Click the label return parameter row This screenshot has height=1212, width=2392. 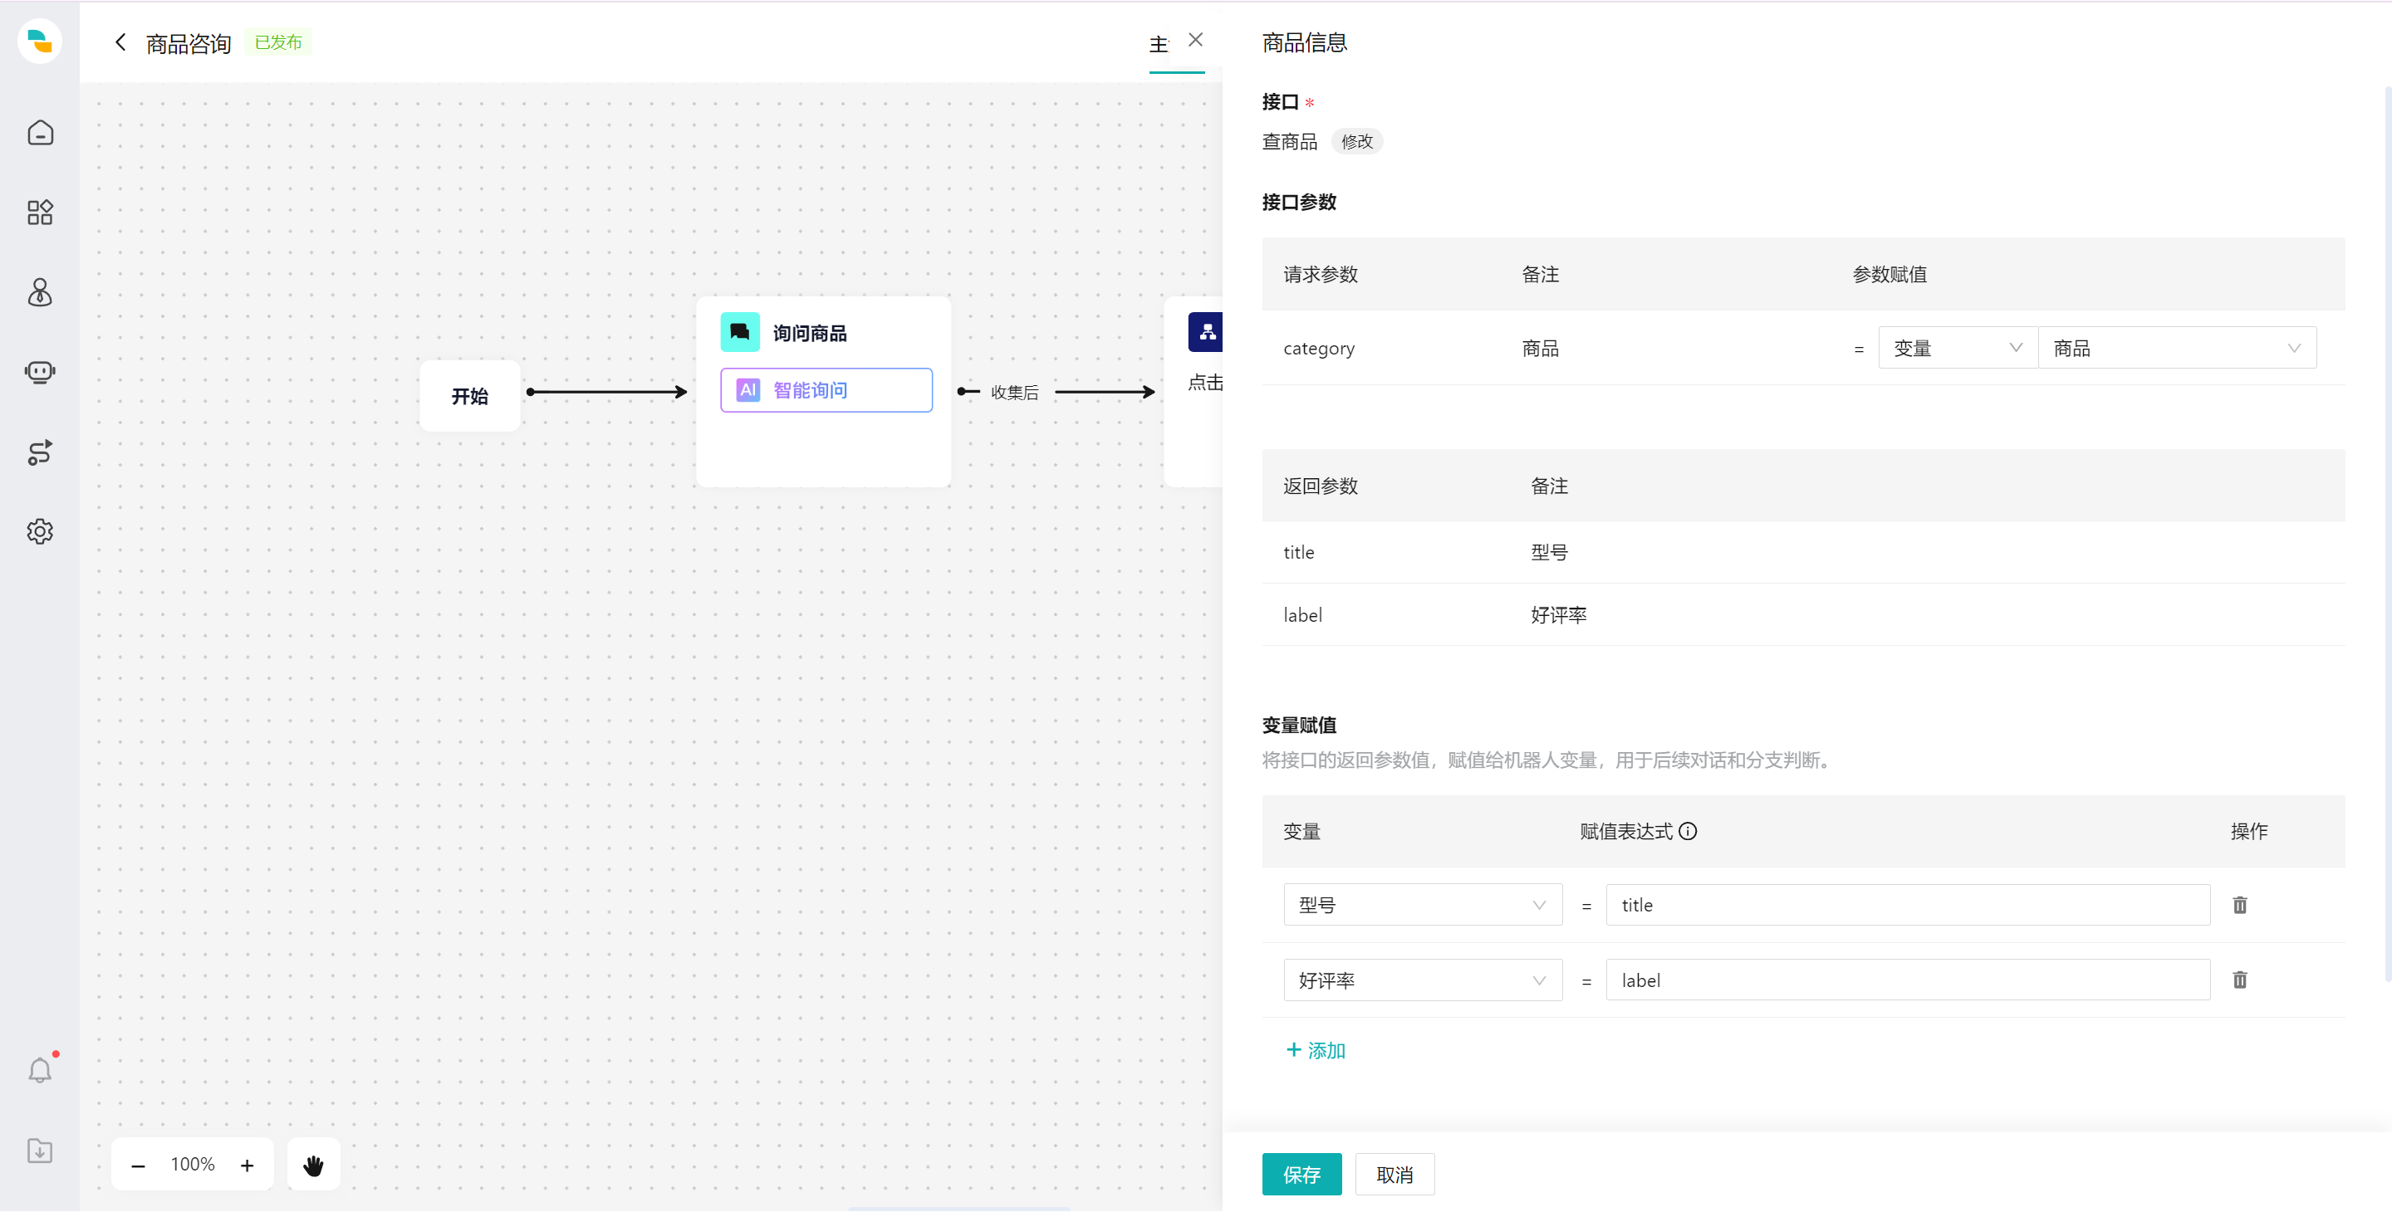(x=1803, y=614)
